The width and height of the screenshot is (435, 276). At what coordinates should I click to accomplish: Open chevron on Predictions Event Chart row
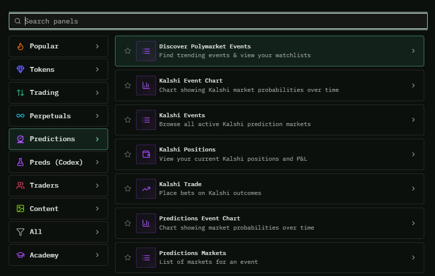click(x=413, y=223)
